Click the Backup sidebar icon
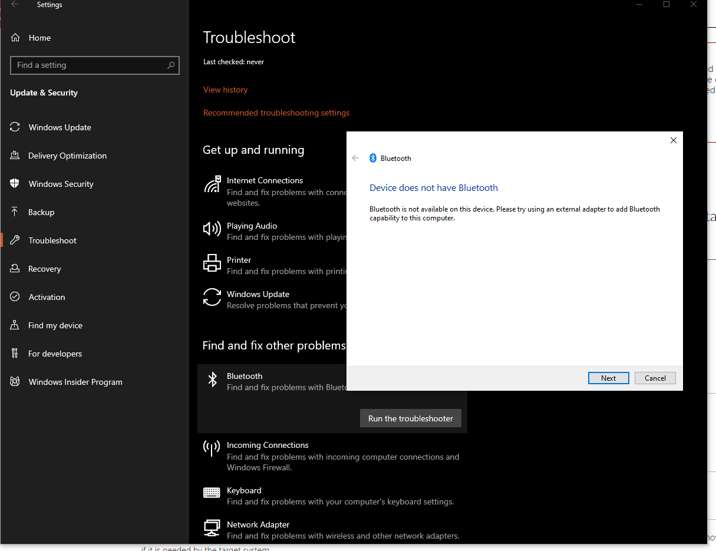 click(x=15, y=212)
